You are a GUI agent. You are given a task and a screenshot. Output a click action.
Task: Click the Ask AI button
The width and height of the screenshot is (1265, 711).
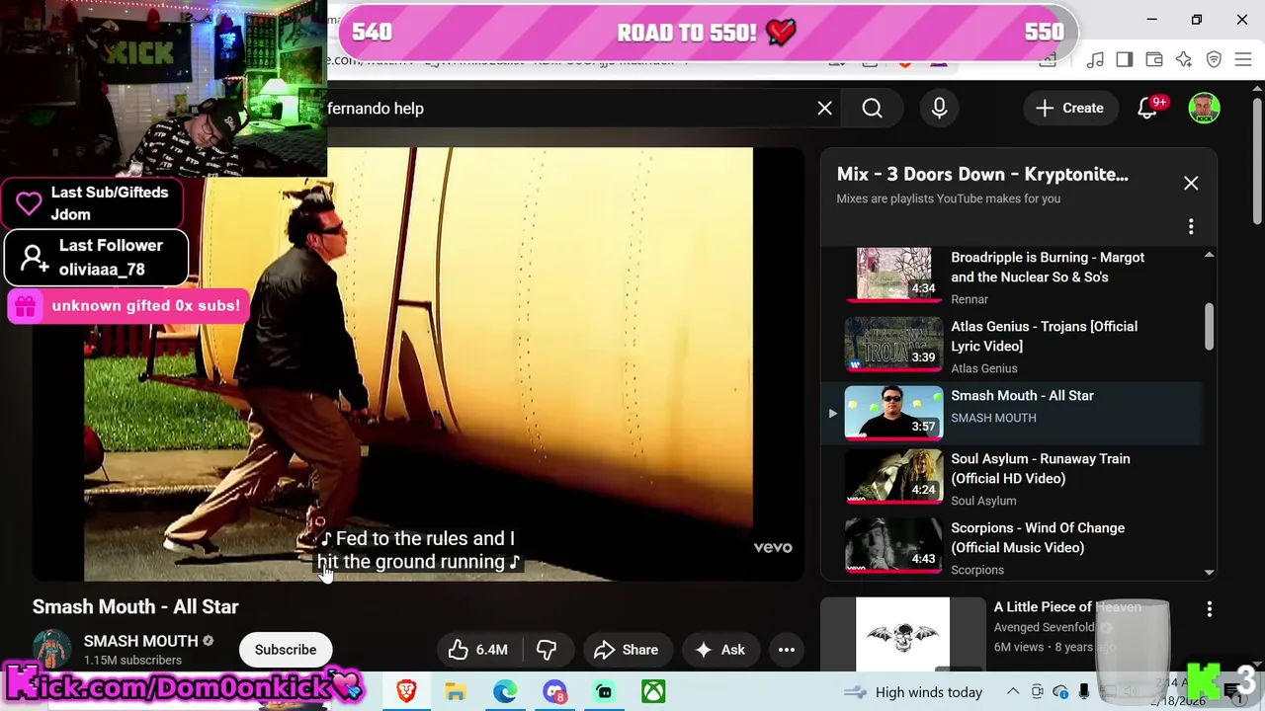click(x=720, y=650)
